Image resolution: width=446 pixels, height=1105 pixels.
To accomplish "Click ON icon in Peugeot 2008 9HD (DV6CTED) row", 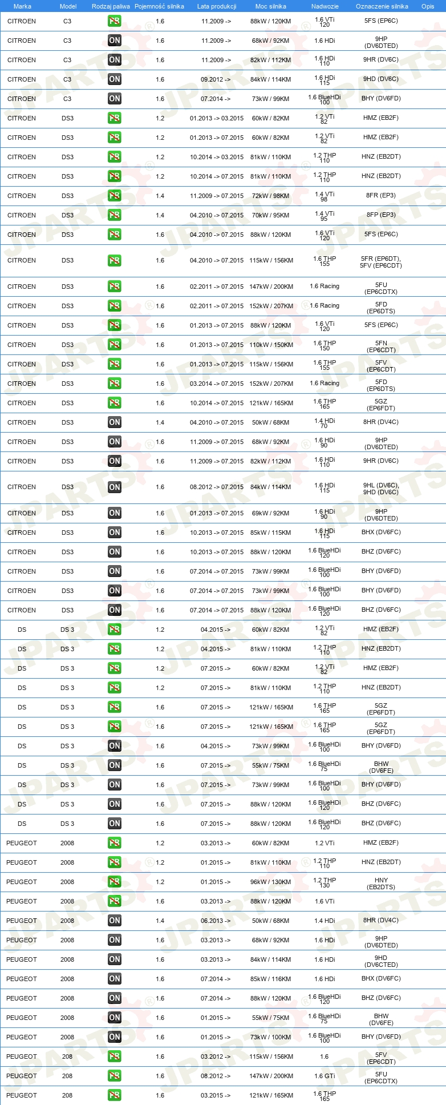I will [115, 959].
